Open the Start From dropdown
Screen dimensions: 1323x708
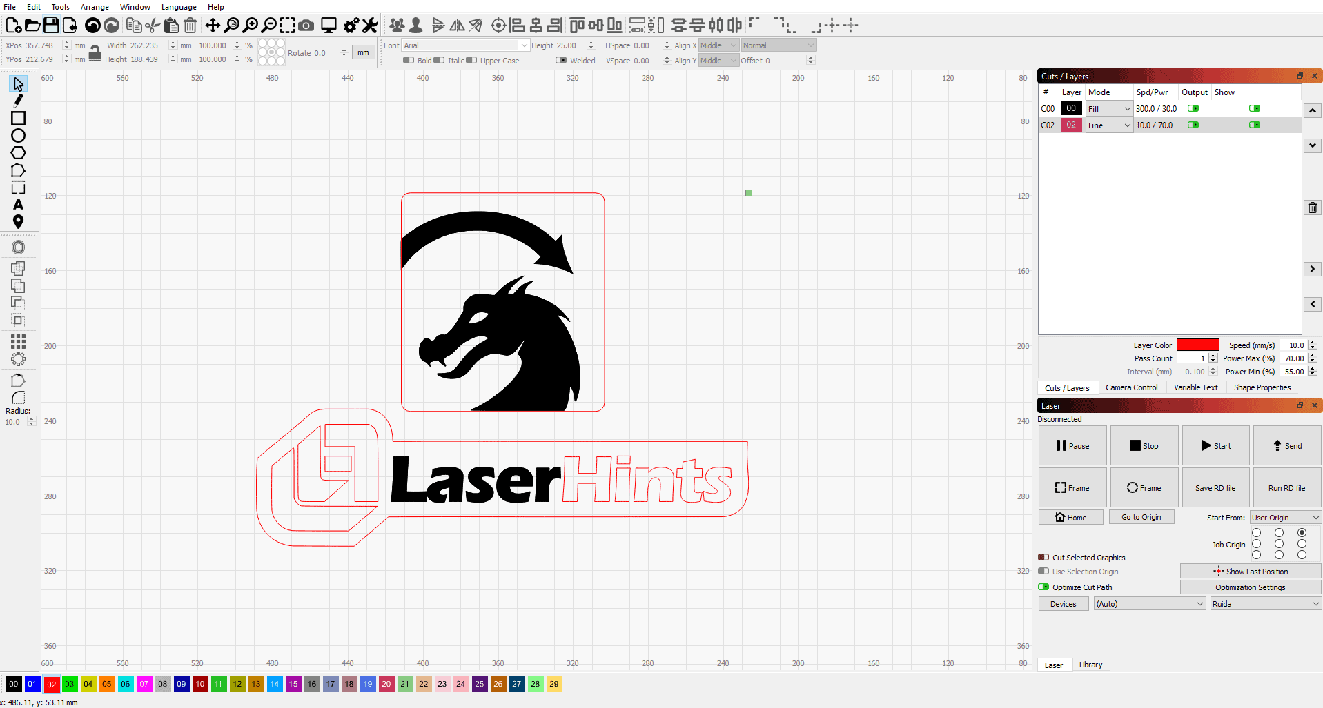click(x=1284, y=517)
